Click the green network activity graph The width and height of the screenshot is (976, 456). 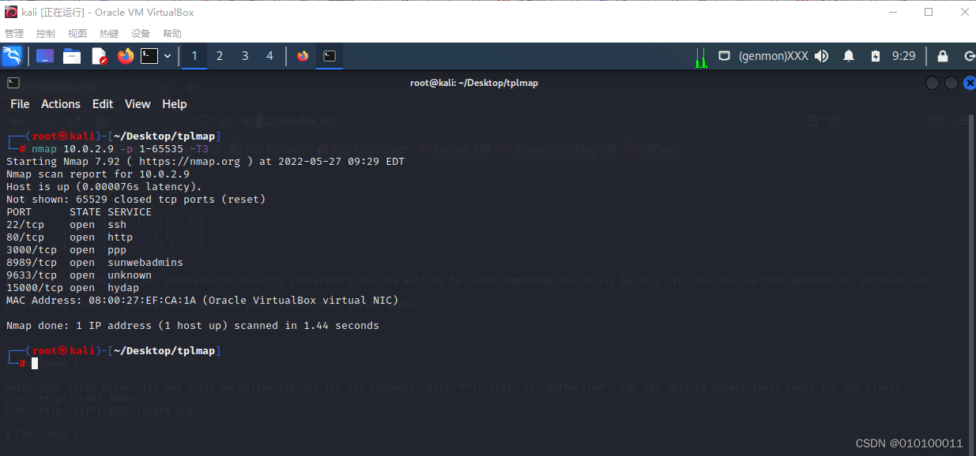click(702, 57)
